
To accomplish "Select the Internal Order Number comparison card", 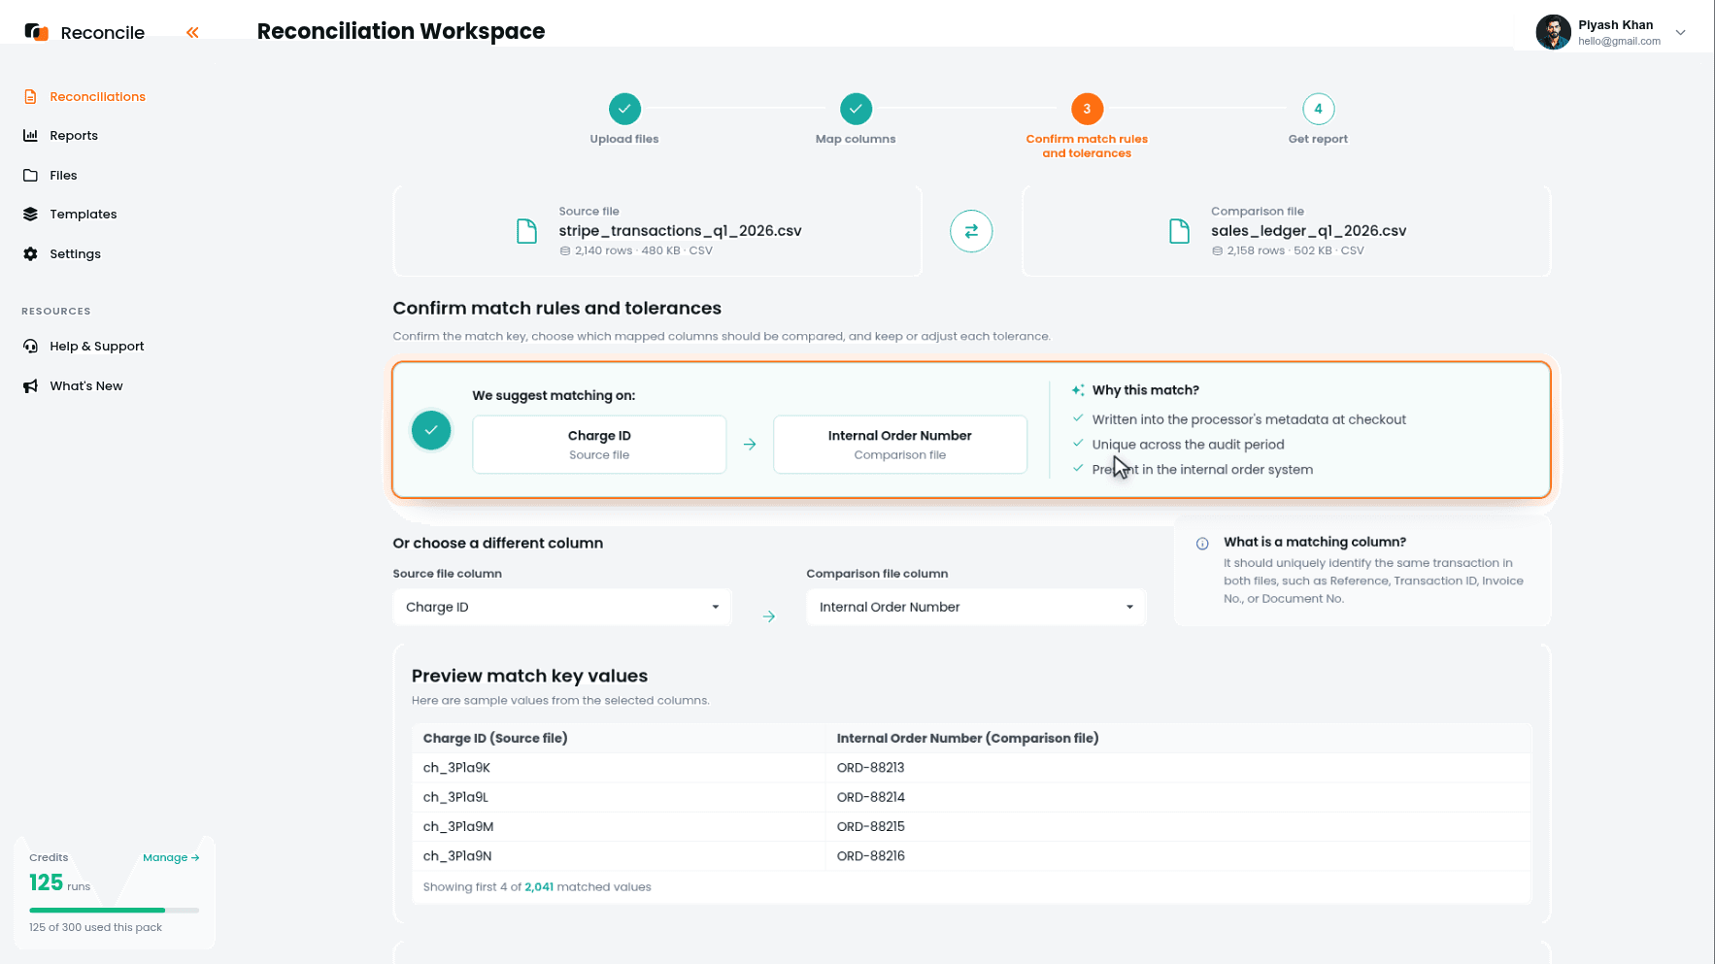I will [900, 445].
